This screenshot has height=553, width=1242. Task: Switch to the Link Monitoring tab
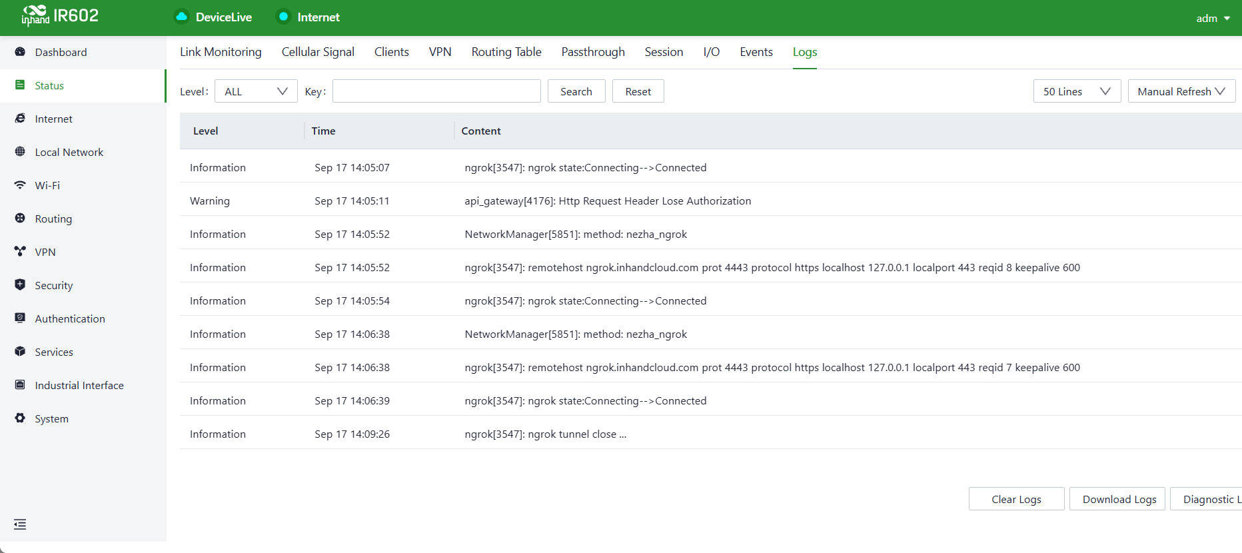[221, 52]
